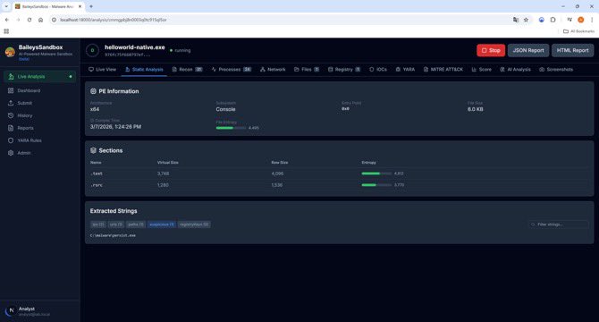This screenshot has width=599, height=322.
Task: Click the .text section entropy bar
Action: (x=376, y=174)
